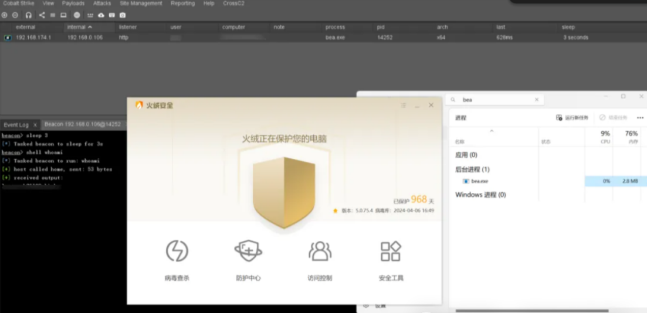Open Task Manager three-dot more options
The width and height of the screenshot is (647, 313).
coord(640,118)
